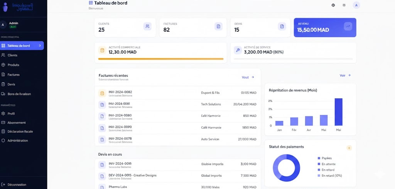Expand the Tableau de bord chevron
This screenshot has width=395, height=189.
point(40,46)
